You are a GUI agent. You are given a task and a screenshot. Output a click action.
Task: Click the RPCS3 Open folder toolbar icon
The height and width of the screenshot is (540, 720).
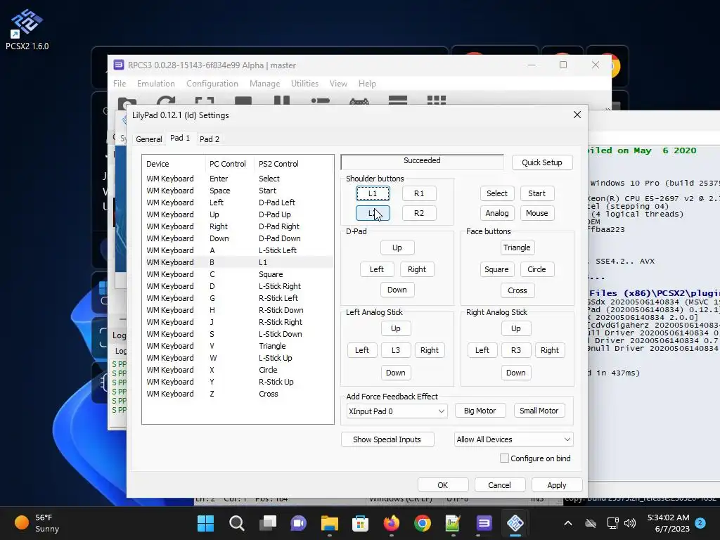coord(127,101)
